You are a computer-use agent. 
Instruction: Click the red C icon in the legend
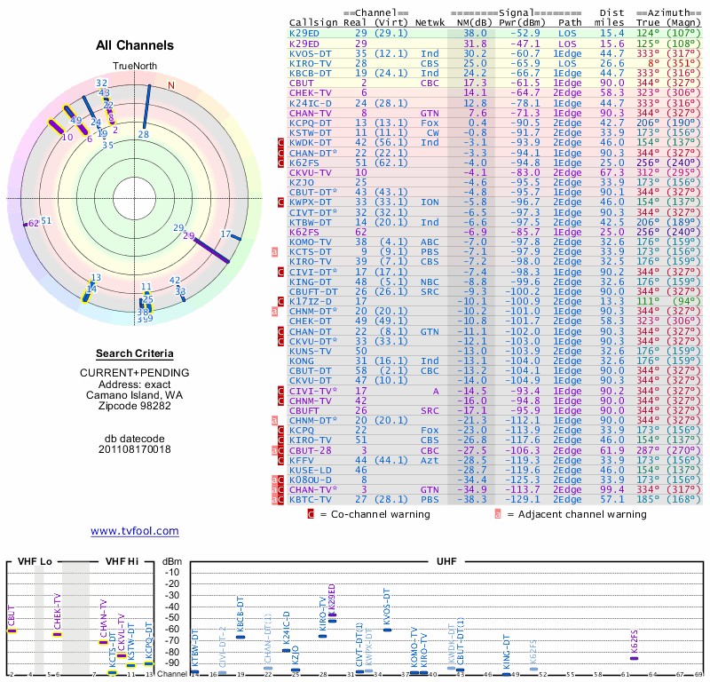tap(311, 514)
